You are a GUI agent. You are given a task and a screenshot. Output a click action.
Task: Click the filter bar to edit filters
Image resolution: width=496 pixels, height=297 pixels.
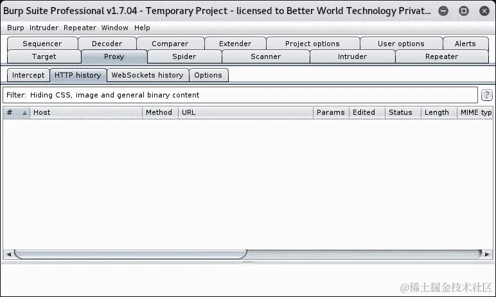(x=240, y=95)
